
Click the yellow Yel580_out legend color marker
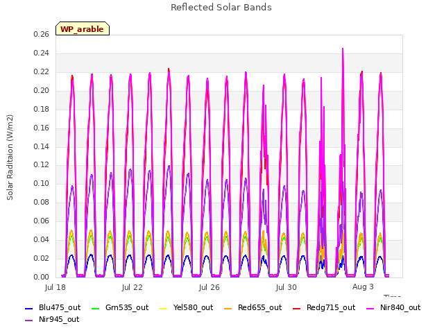pyautogui.click(x=164, y=308)
